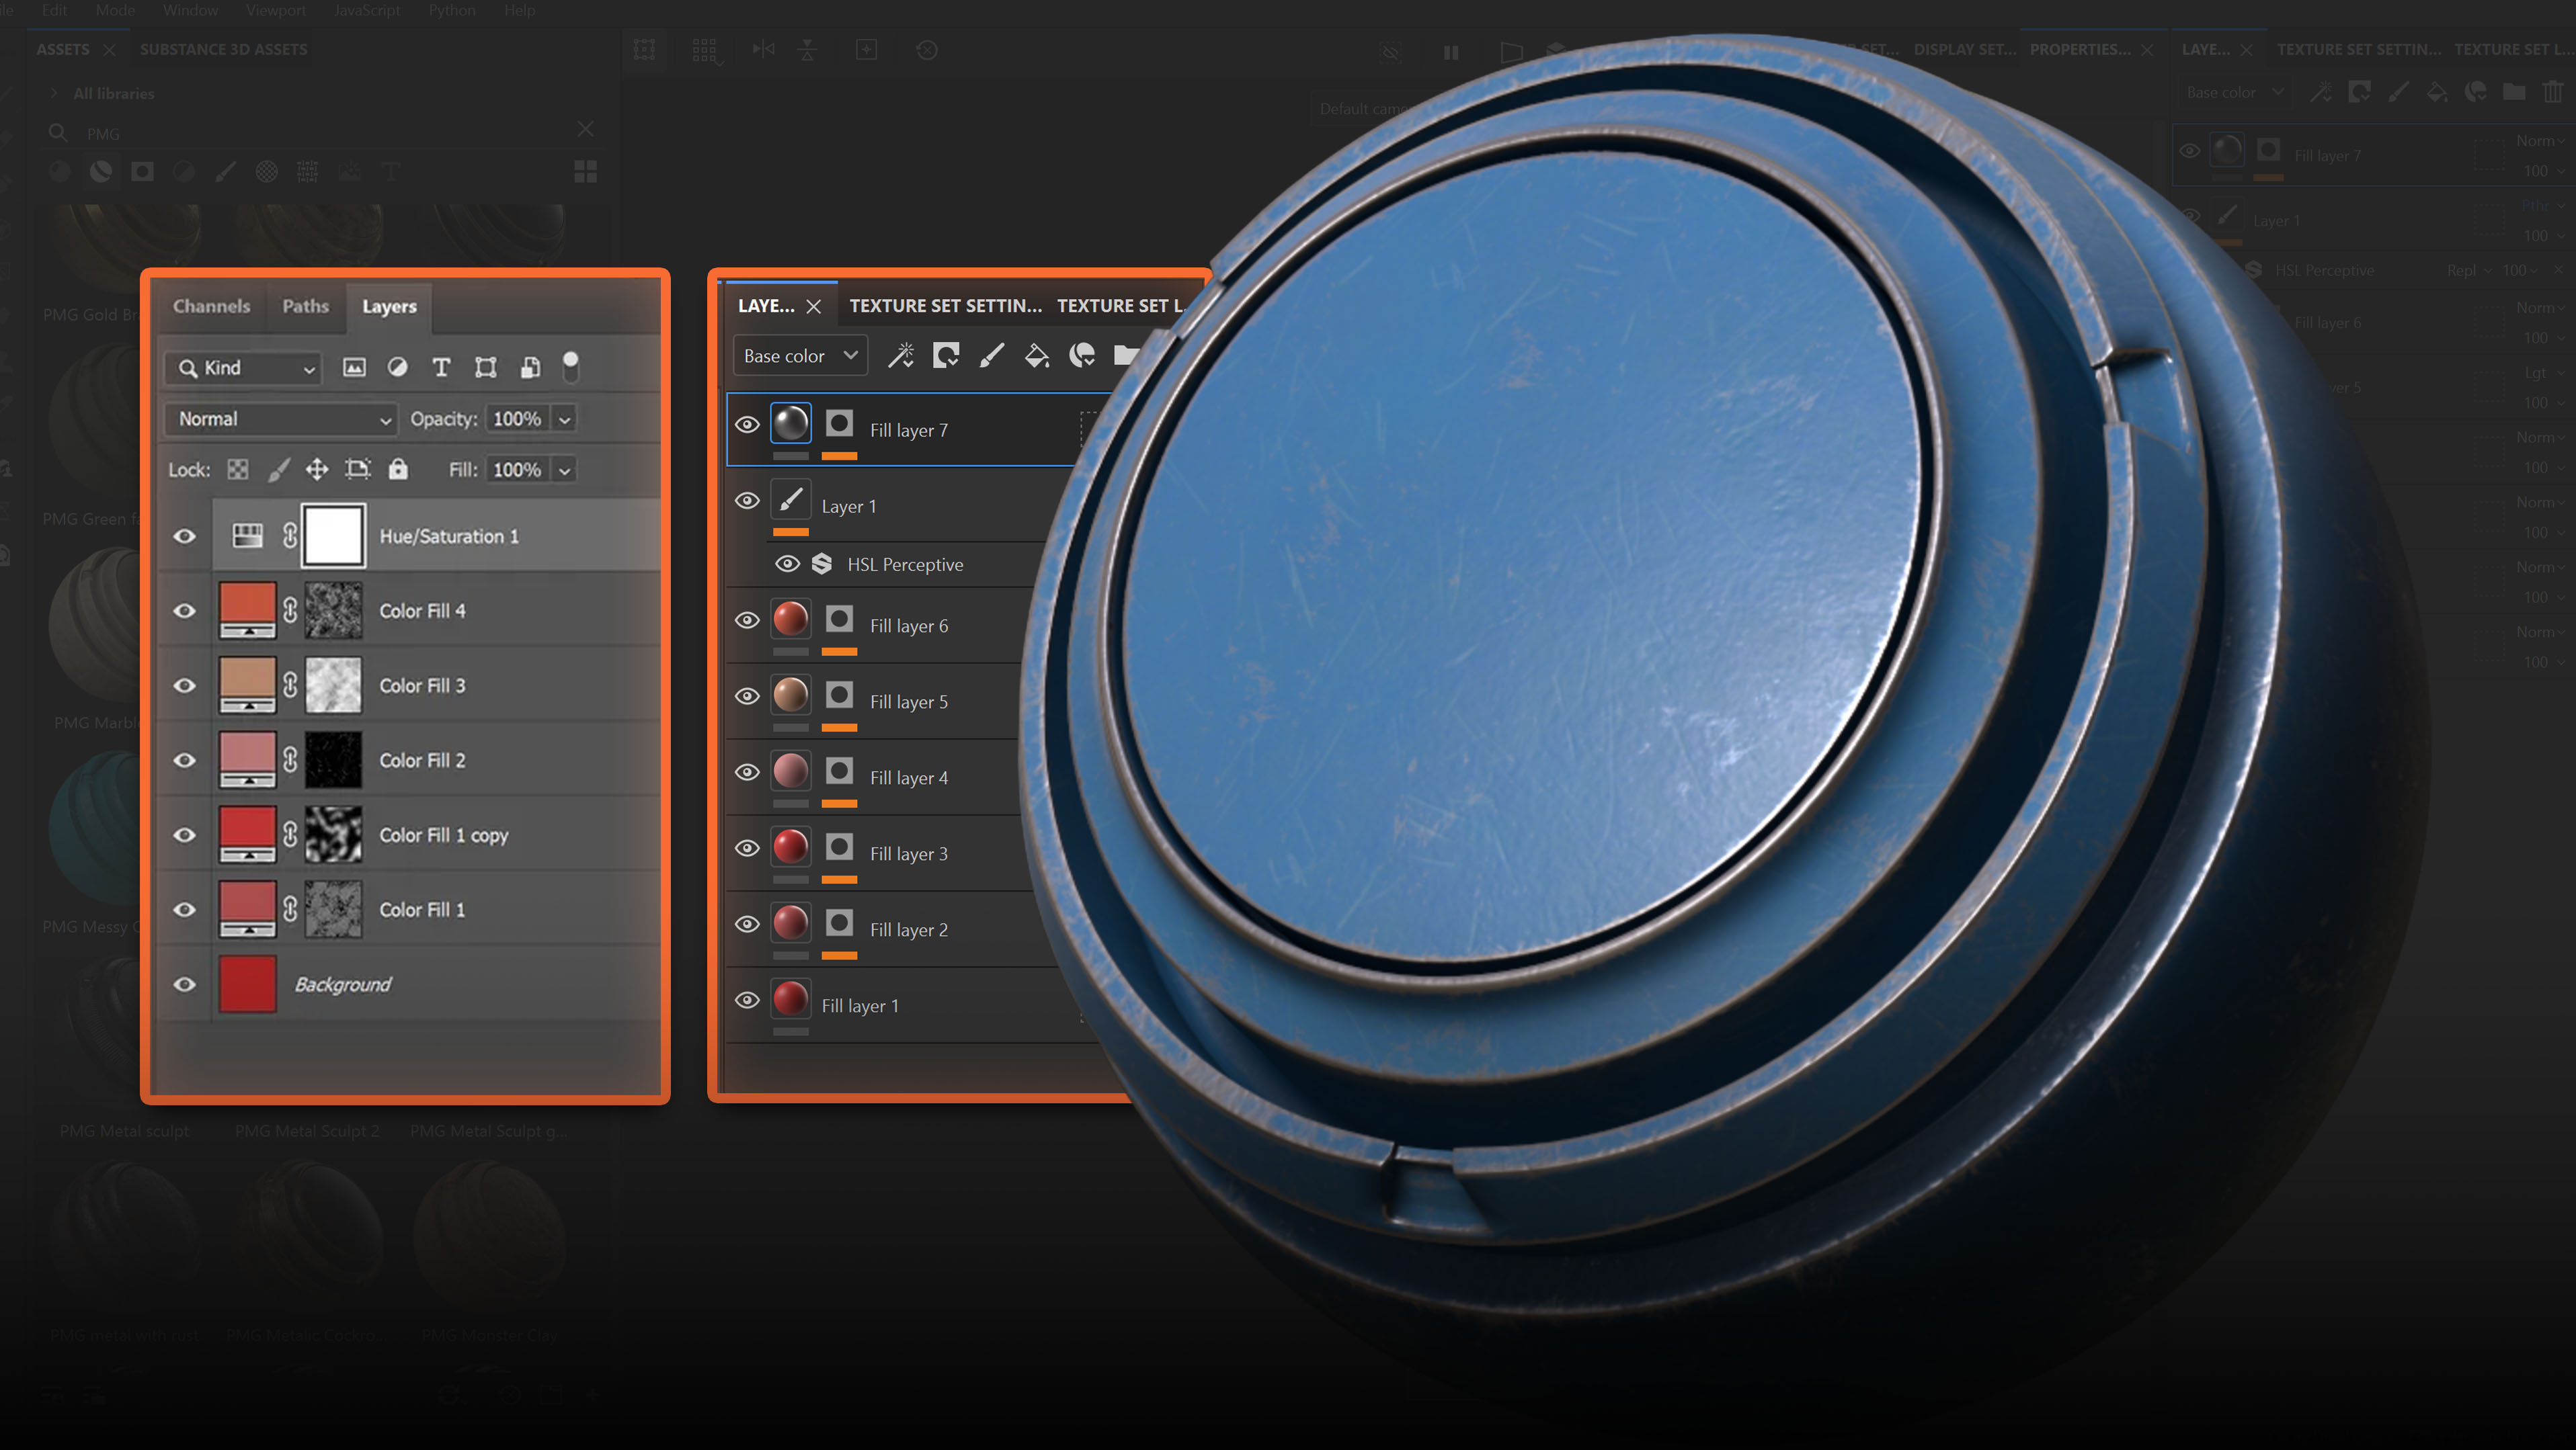Close the LAYE... tab with X
This screenshot has width=2576, height=1450.
[814, 307]
